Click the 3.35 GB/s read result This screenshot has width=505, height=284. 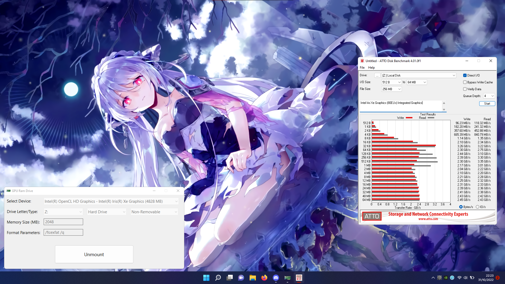click(x=484, y=161)
